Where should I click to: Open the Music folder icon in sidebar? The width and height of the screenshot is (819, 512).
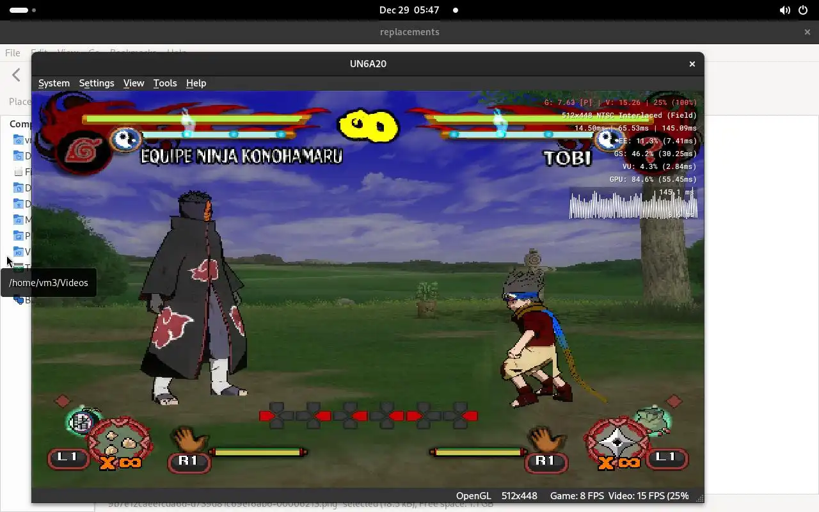[19, 220]
